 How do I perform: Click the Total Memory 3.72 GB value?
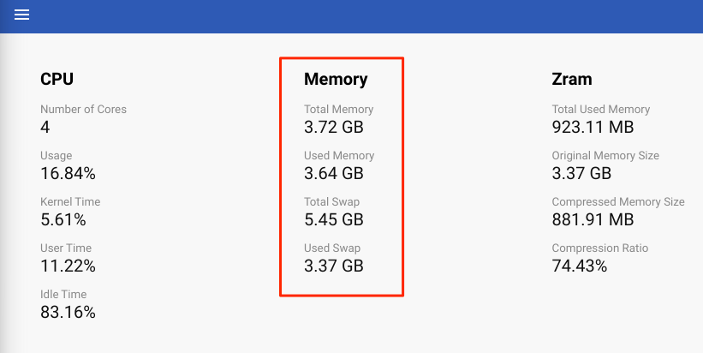tap(334, 128)
